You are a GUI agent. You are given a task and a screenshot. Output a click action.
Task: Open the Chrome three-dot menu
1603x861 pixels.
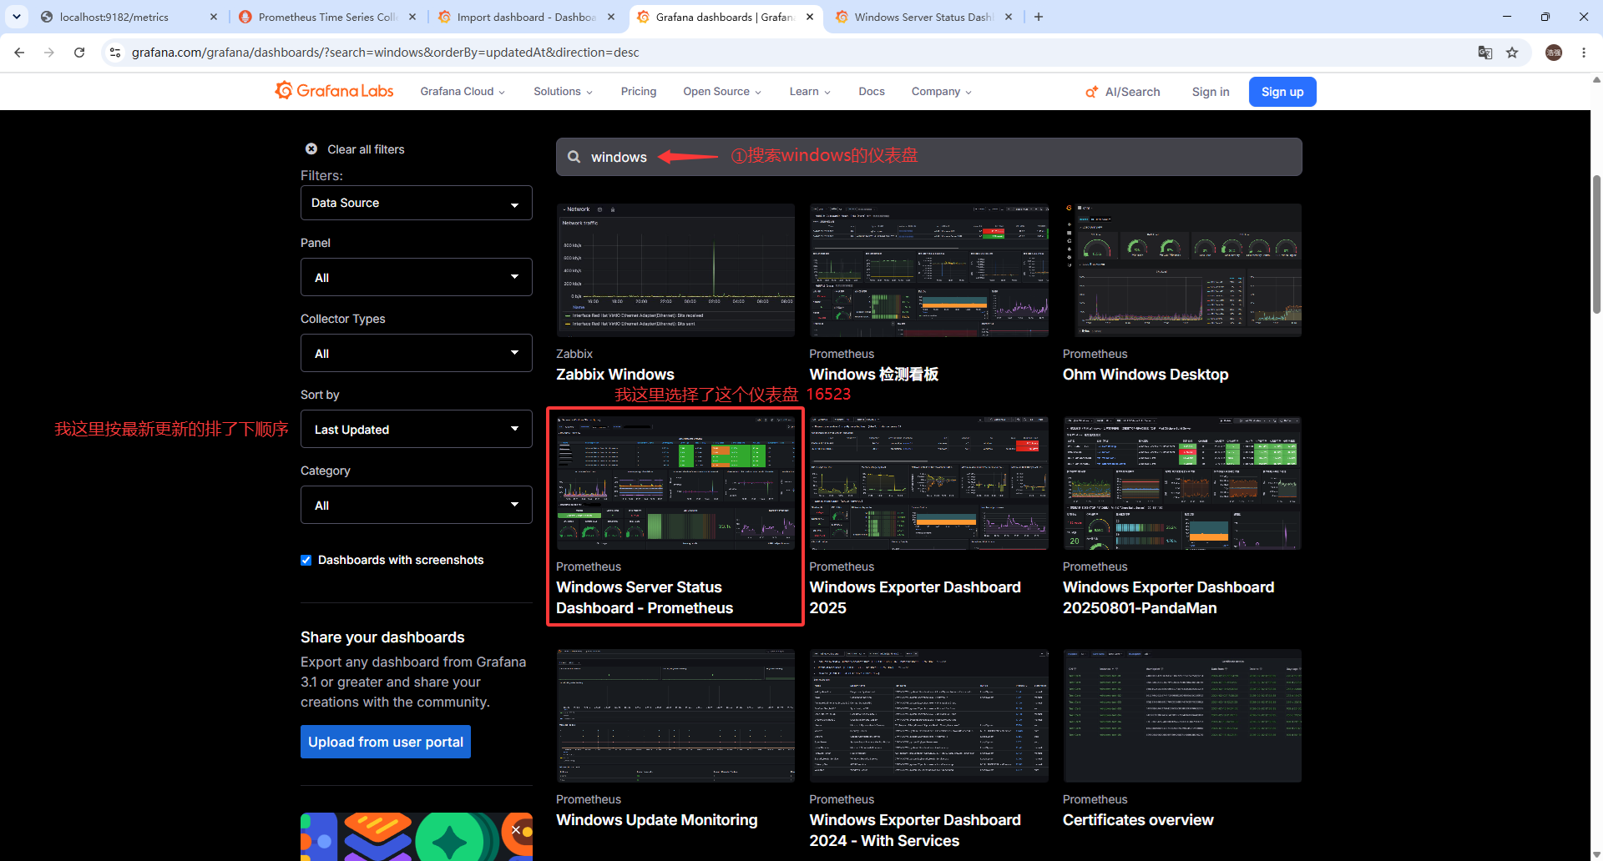click(x=1584, y=53)
